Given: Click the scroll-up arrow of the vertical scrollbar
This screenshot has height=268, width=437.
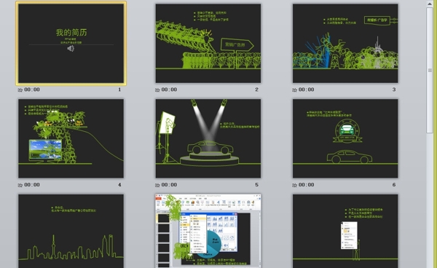Looking at the screenshot, I should point(430,3).
